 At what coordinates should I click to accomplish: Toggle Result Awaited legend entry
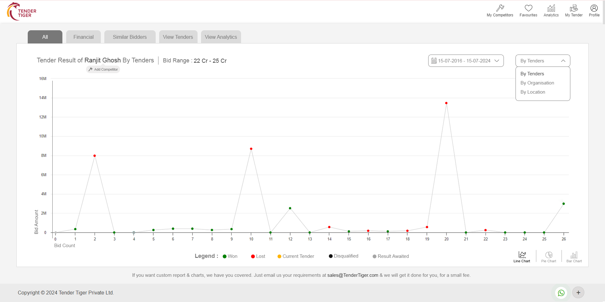coord(391,256)
